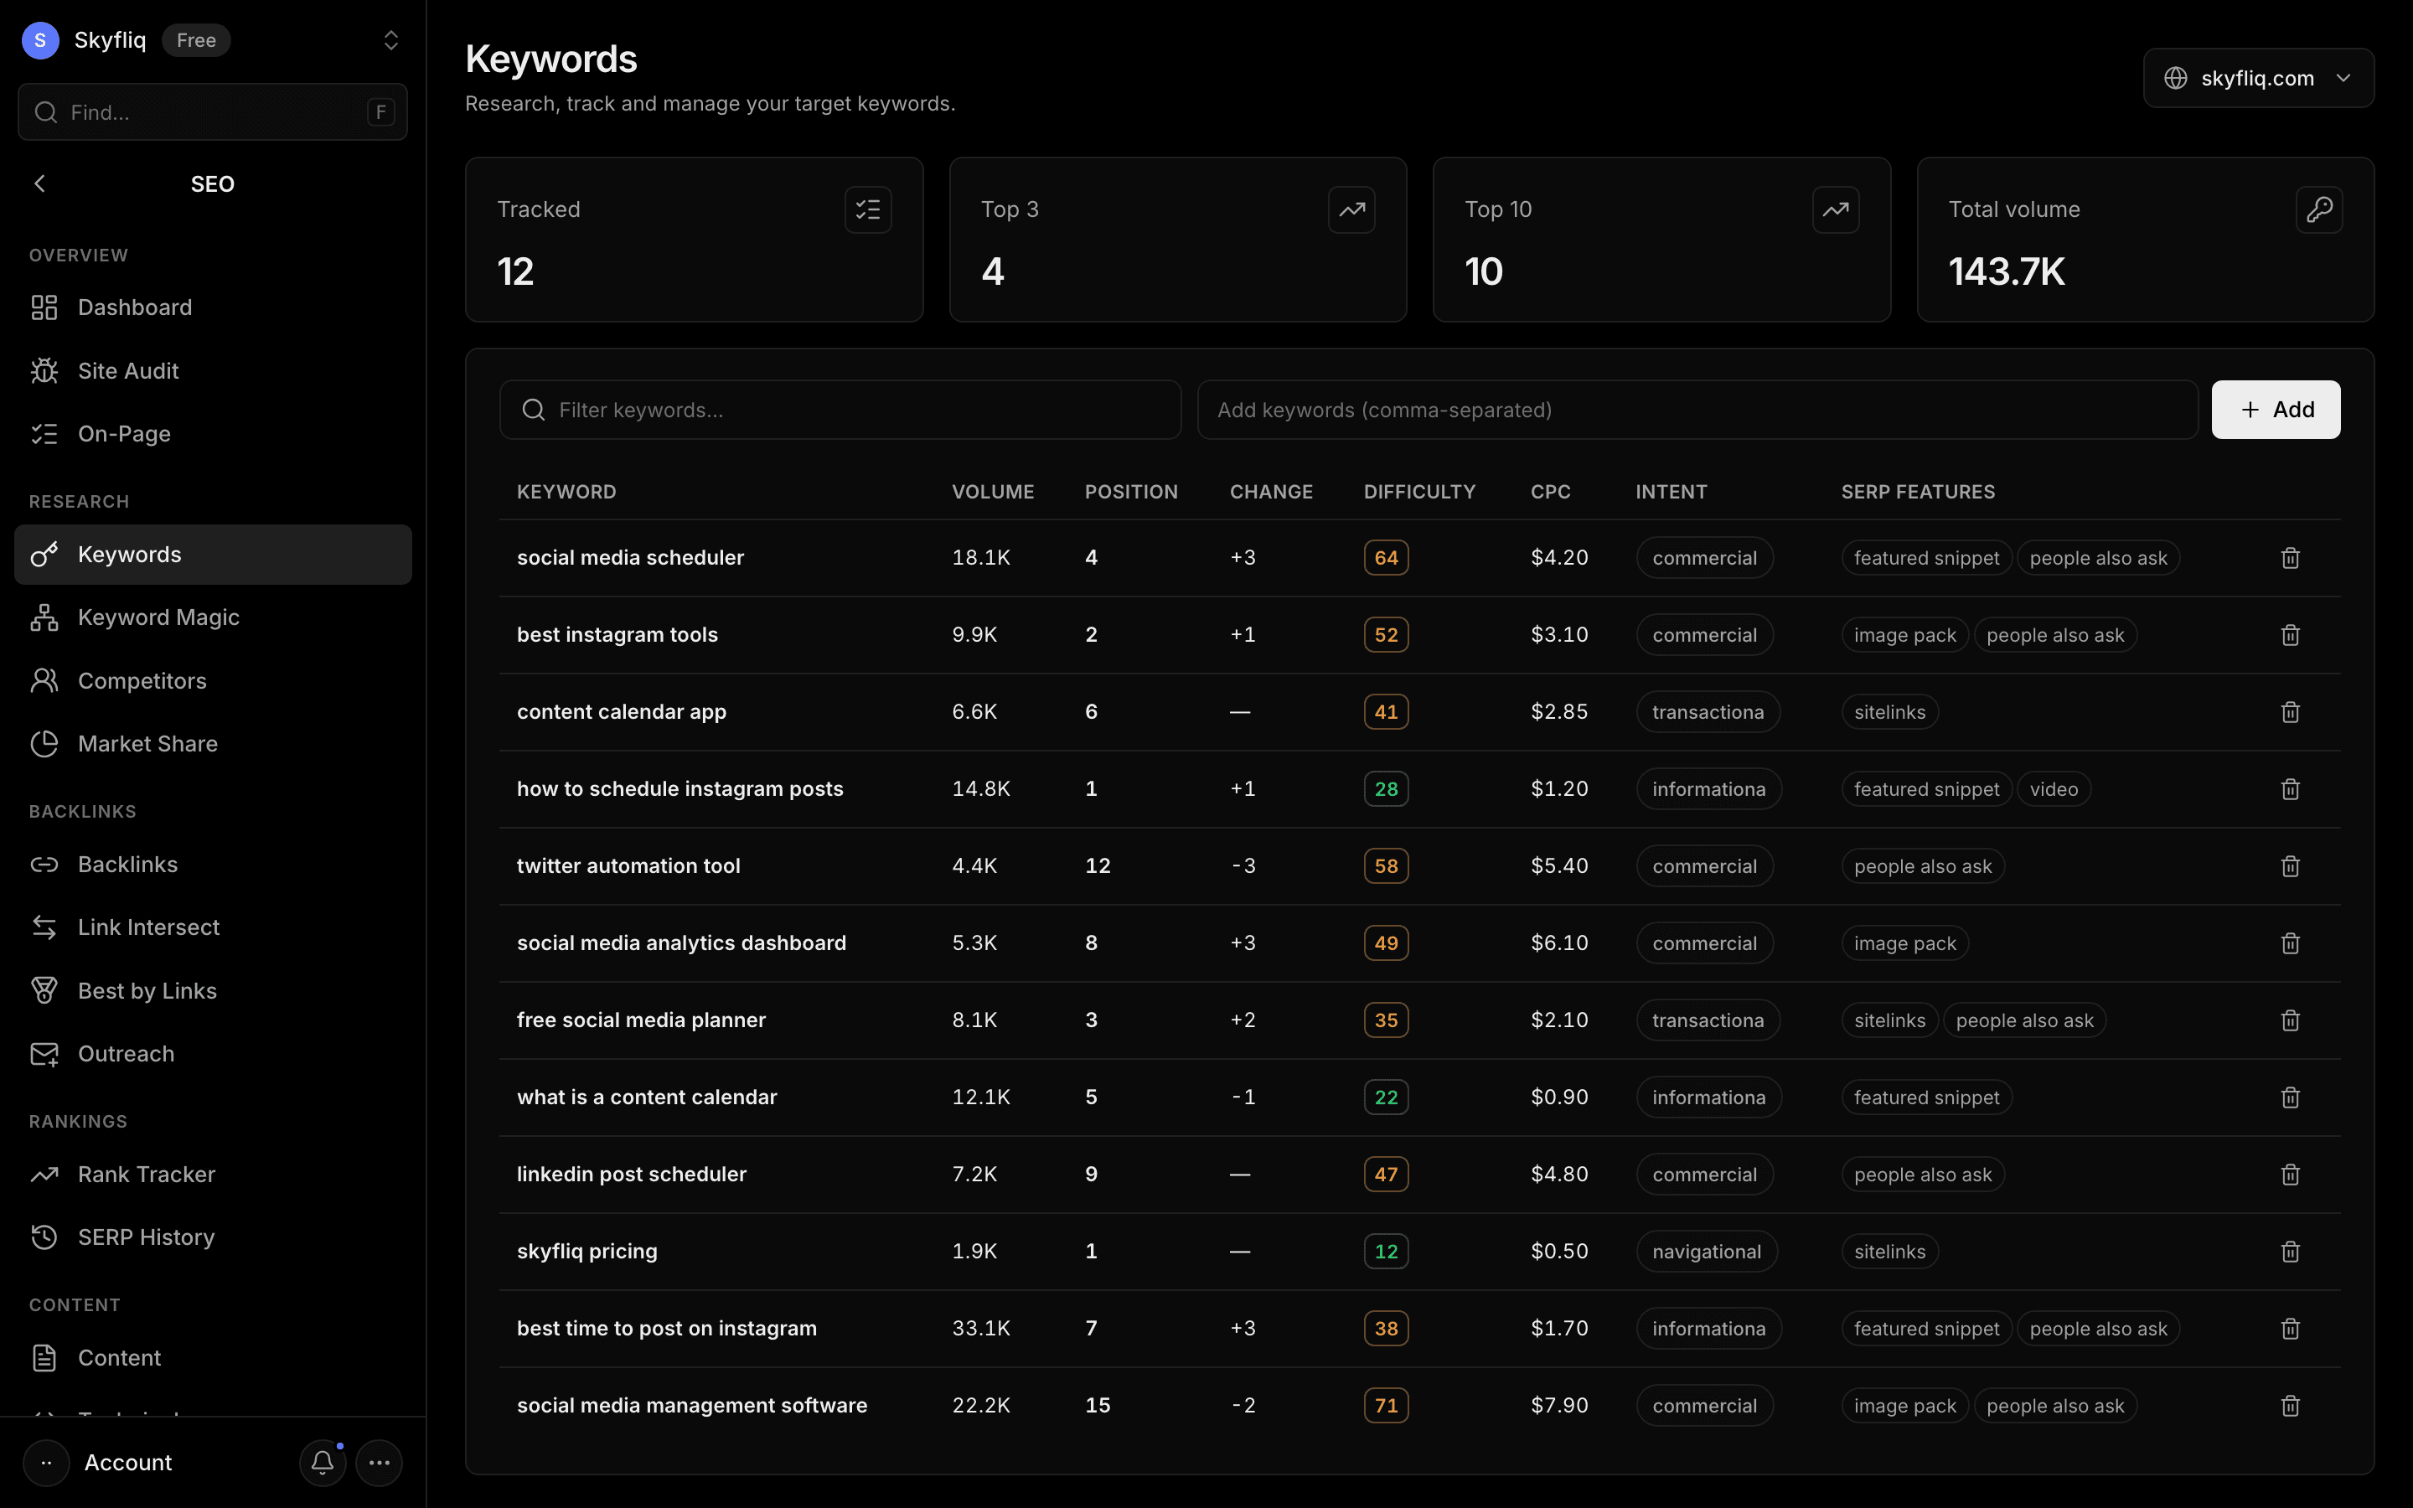Click the Top 3 trend icon
This screenshot has height=1508, width=2413.
1351,209
